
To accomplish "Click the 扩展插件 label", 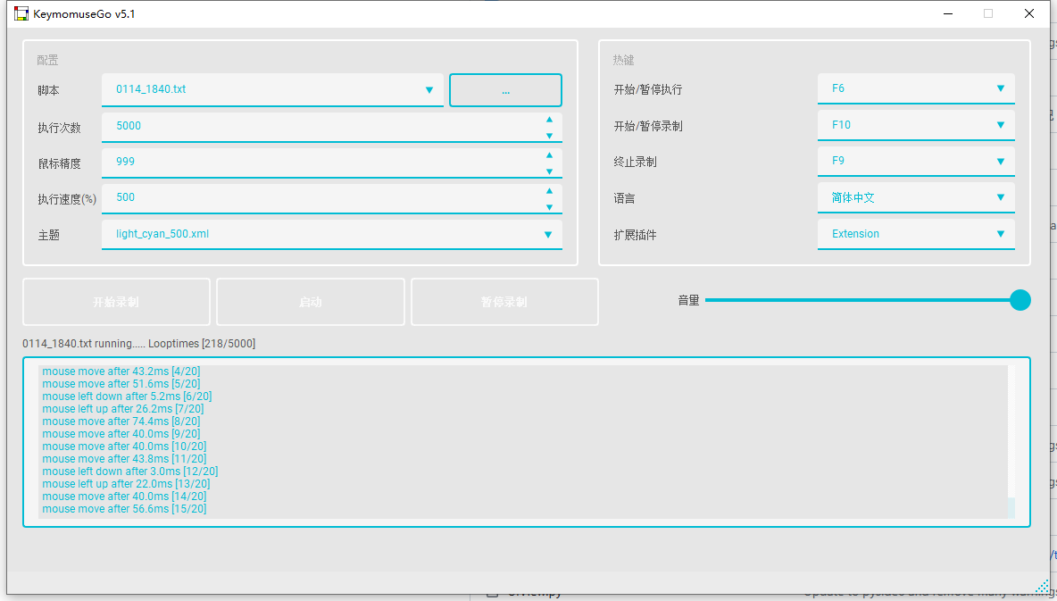I will click(635, 235).
